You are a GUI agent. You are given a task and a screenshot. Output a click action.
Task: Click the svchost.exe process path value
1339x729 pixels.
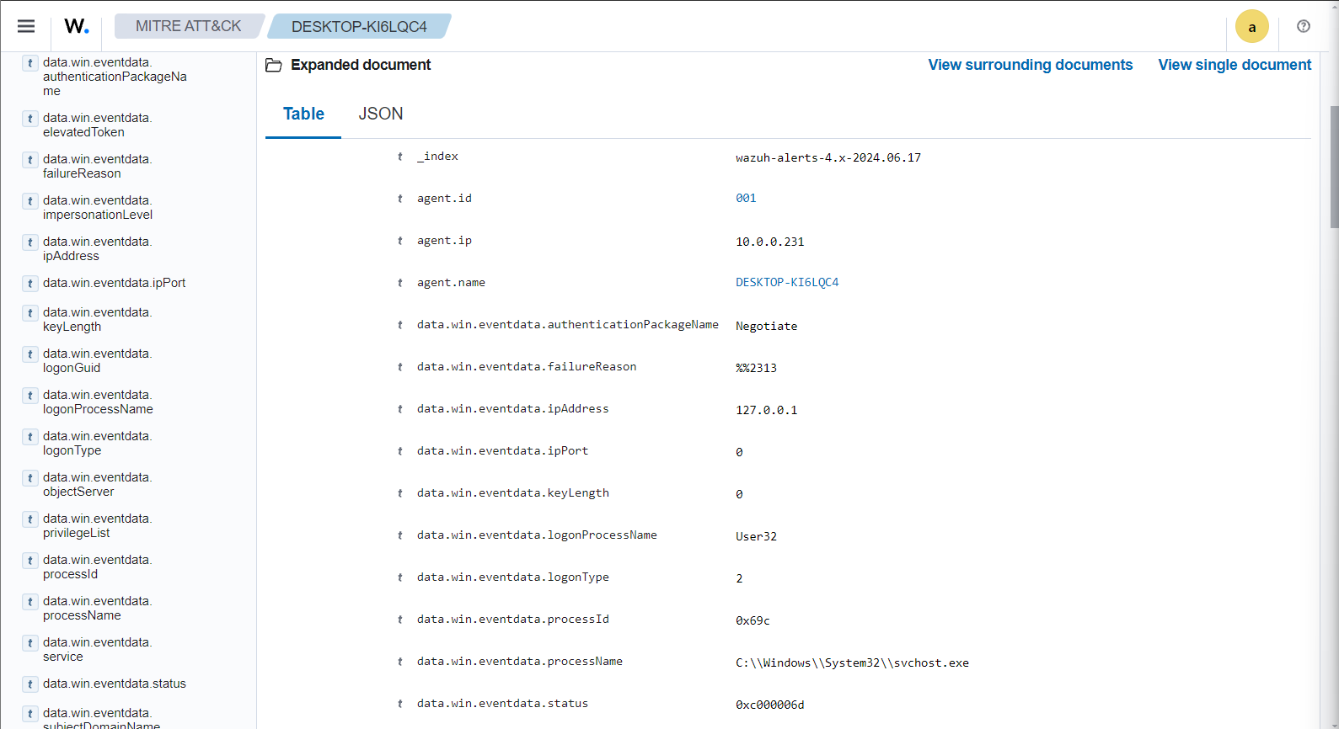pyautogui.click(x=852, y=662)
